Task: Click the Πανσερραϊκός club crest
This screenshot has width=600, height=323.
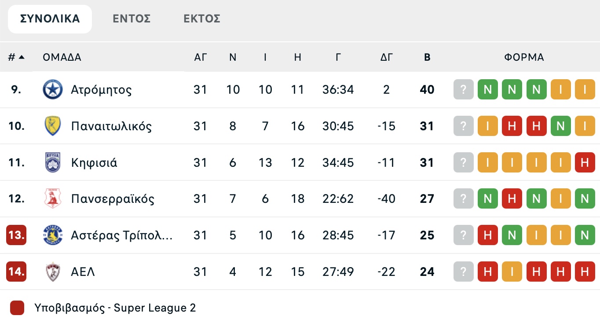Action: tap(53, 199)
